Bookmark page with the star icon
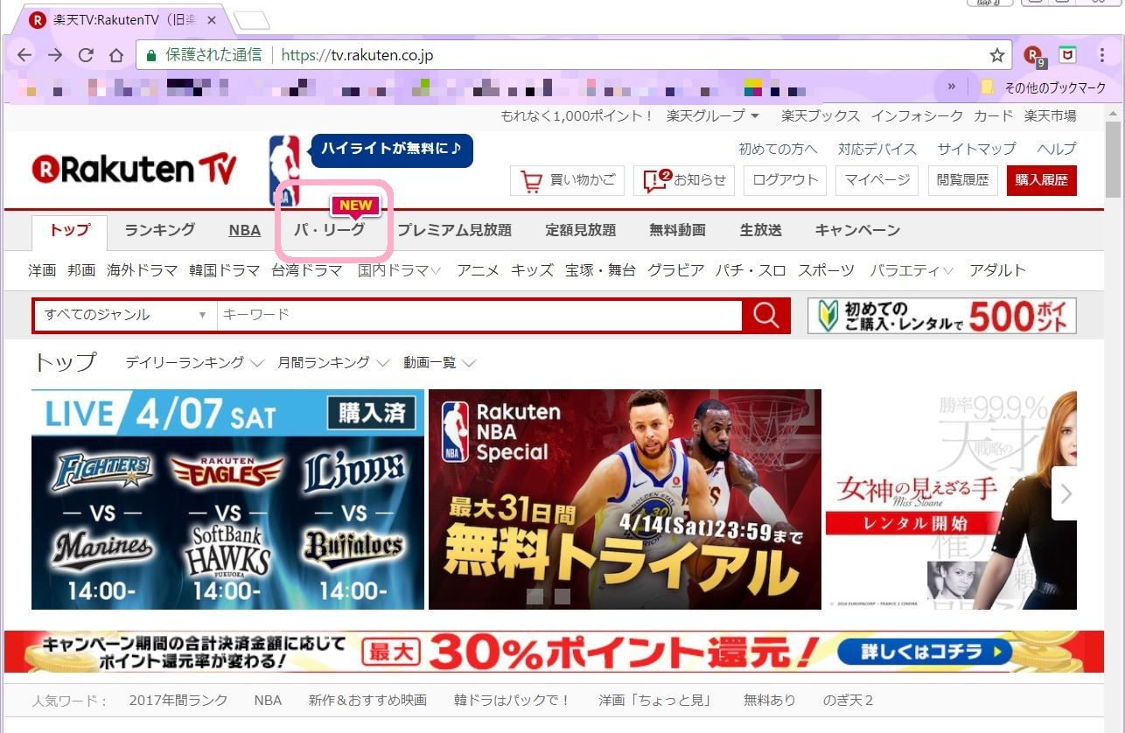Screen dimensions: 1125x733 (x=996, y=55)
